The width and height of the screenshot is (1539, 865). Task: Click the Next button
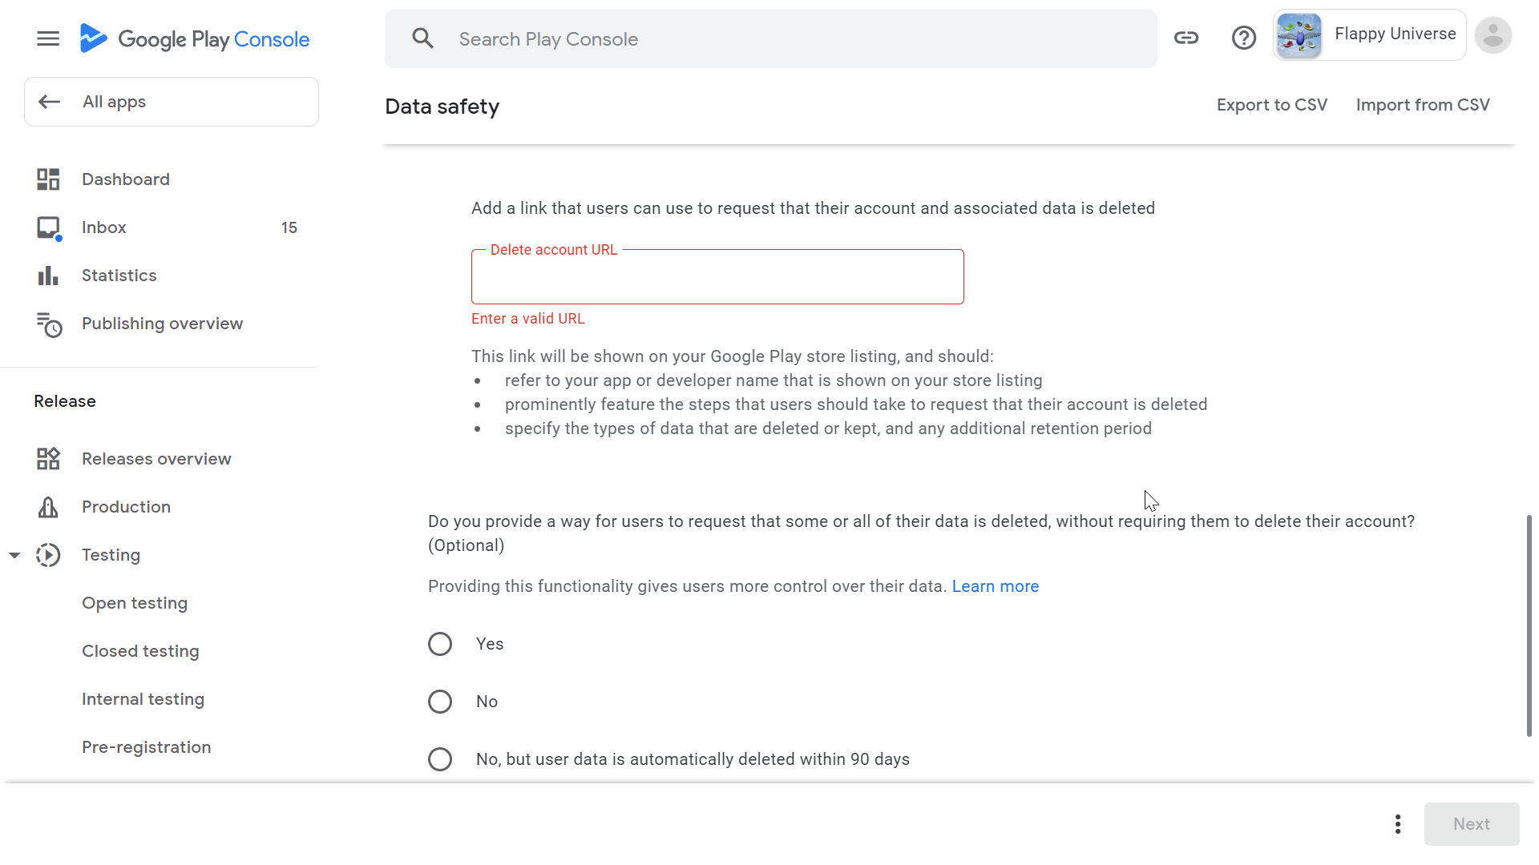click(x=1472, y=823)
